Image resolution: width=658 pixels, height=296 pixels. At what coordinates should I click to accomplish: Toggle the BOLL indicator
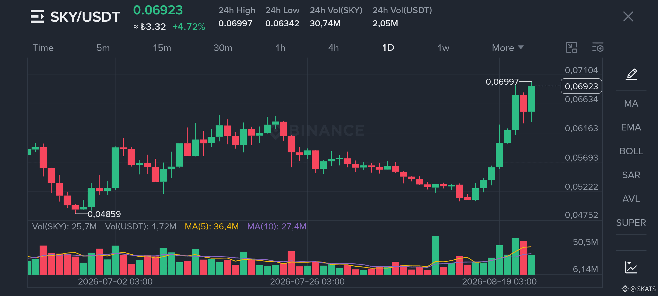click(x=631, y=151)
